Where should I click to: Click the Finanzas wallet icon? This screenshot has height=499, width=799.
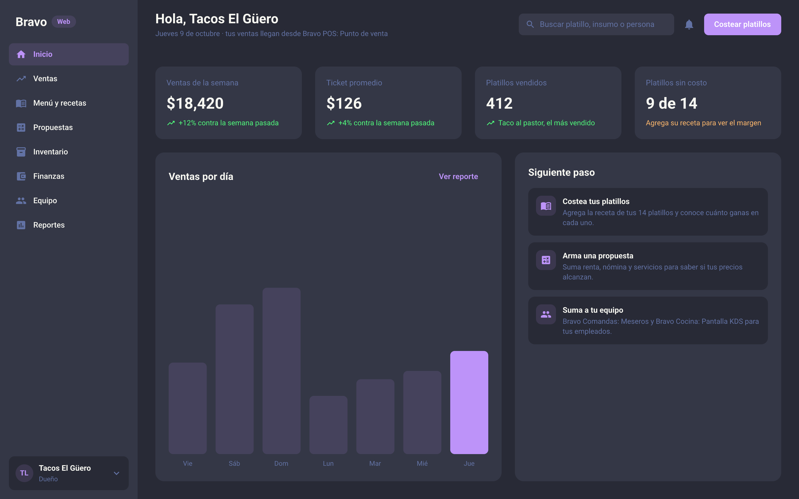[x=21, y=176]
